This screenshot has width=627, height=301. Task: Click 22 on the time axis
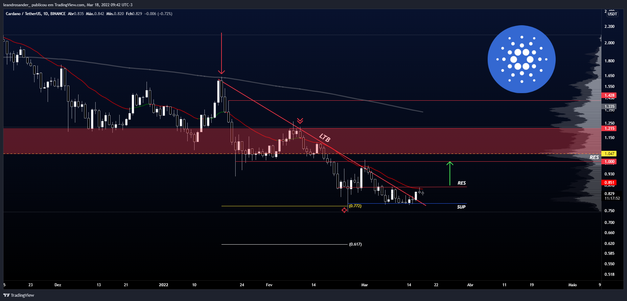click(x=436, y=285)
